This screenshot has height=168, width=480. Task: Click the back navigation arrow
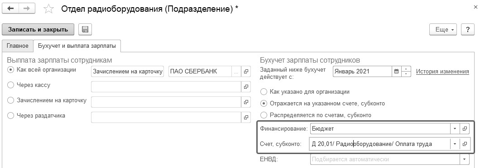(x=10, y=9)
